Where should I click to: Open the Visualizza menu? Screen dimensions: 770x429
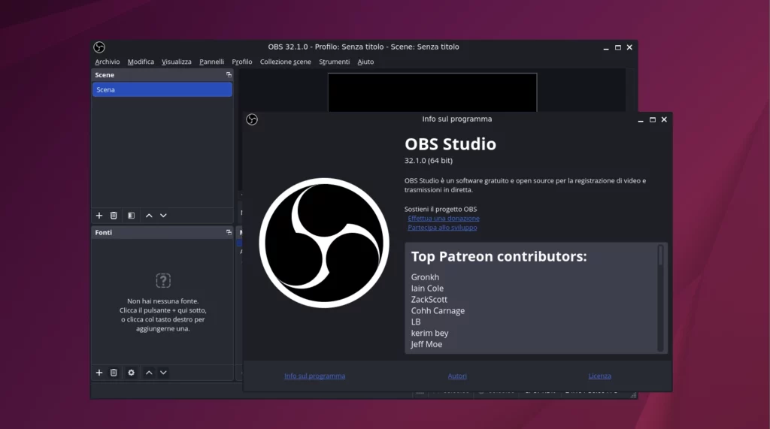coord(176,62)
